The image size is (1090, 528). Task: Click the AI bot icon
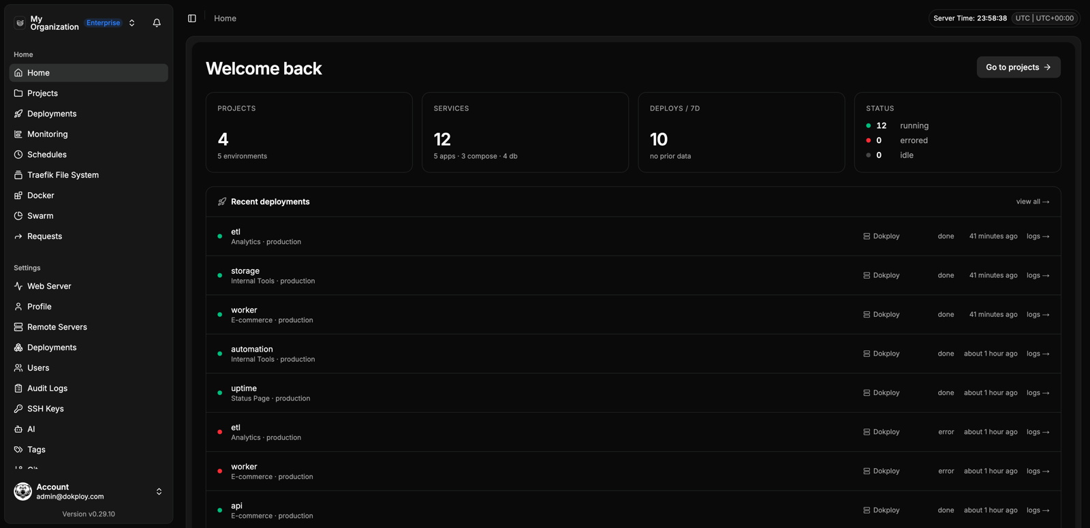coord(18,429)
